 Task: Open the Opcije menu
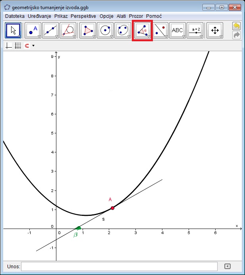coord(106,16)
